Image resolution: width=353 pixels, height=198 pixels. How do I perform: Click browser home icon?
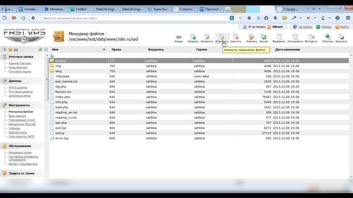pyautogui.click(x=249, y=18)
